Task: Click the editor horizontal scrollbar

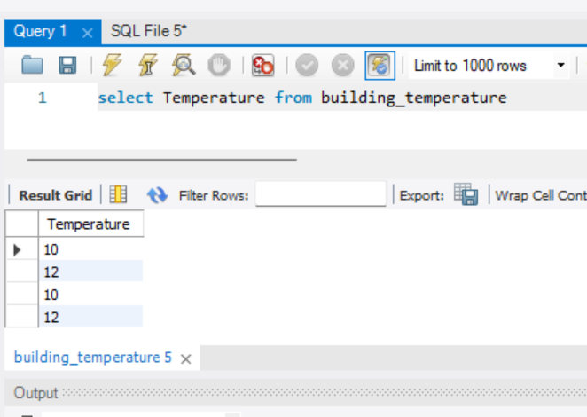Action: (x=161, y=160)
